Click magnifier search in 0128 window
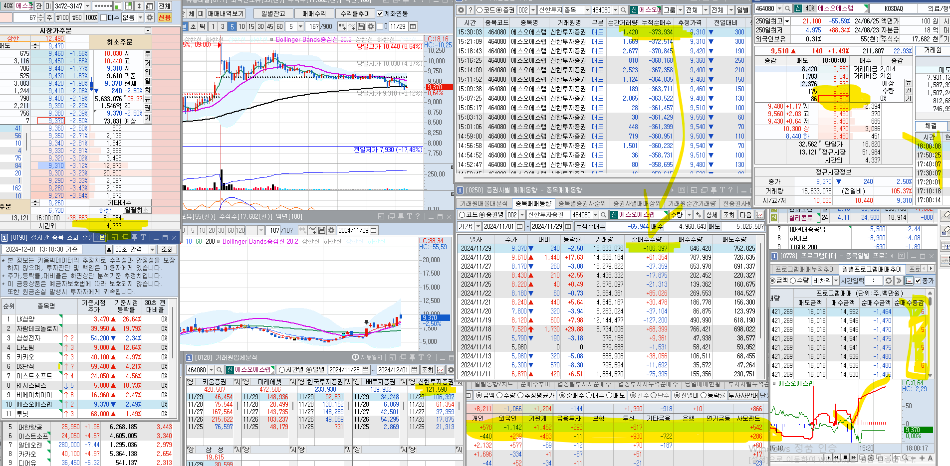Image resolution: width=950 pixels, height=466 pixels. [220, 370]
